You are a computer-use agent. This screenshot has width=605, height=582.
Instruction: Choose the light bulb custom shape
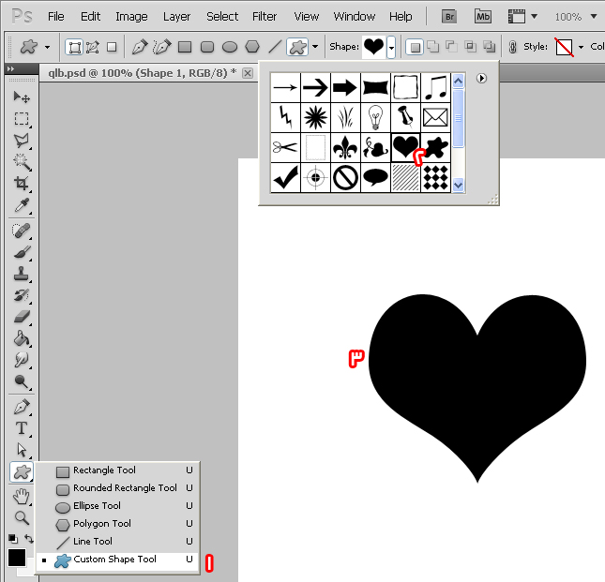pyautogui.click(x=375, y=117)
